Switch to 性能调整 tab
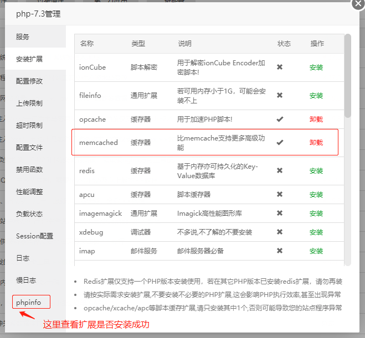 (x=35, y=192)
